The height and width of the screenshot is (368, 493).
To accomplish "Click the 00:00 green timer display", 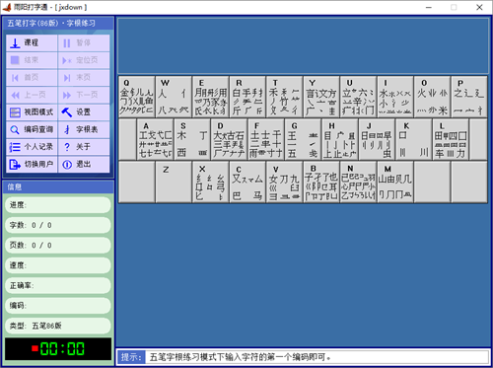I will pyautogui.click(x=58, y=349).
